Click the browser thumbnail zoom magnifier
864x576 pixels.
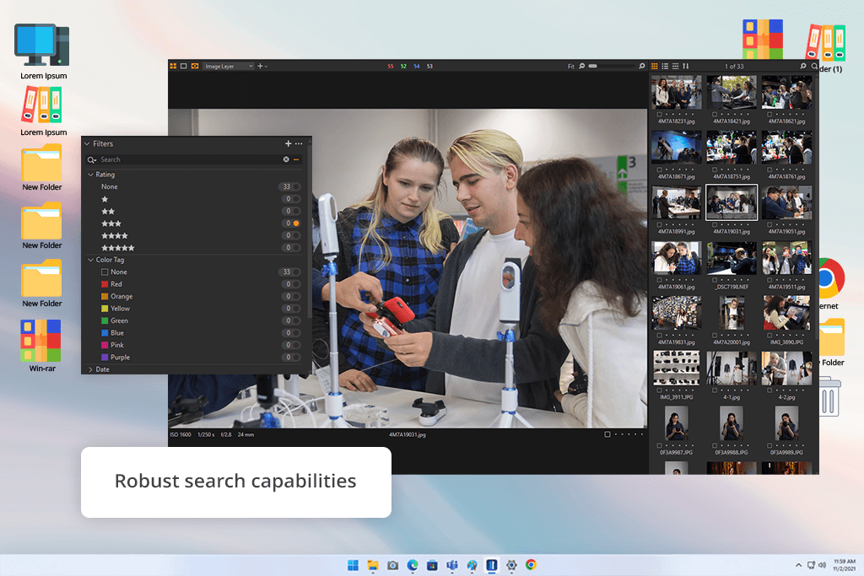803,66
